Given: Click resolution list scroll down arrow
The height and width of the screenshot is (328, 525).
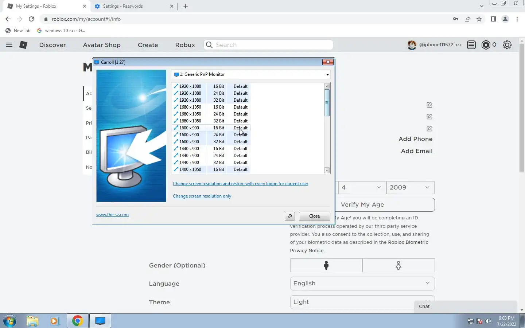Looking at the screenshot, I should pos(327,170).
